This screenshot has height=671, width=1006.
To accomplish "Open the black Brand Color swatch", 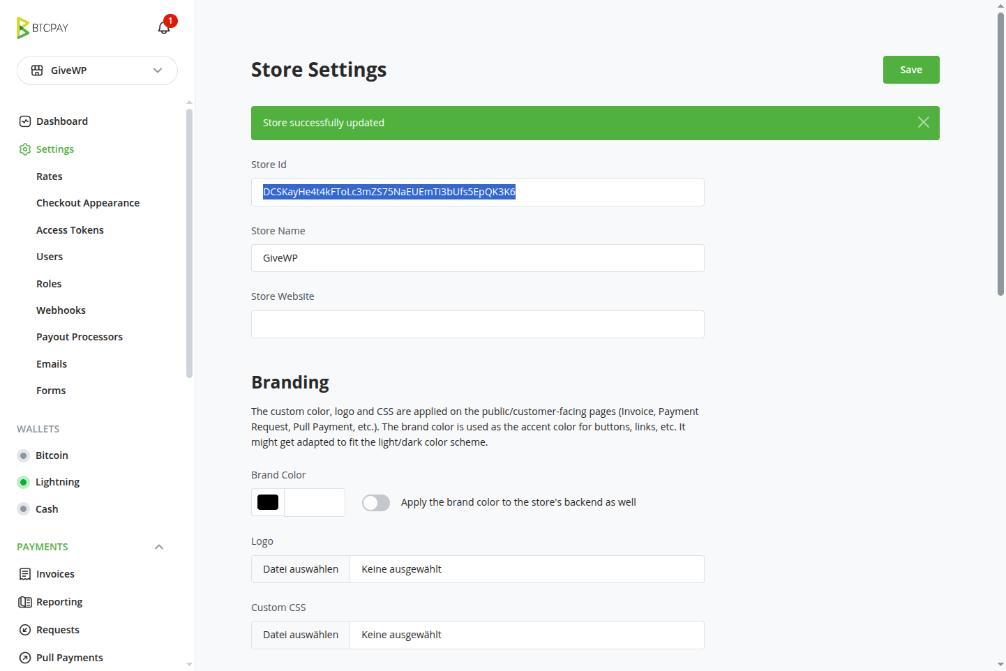I will coord(268,502).
